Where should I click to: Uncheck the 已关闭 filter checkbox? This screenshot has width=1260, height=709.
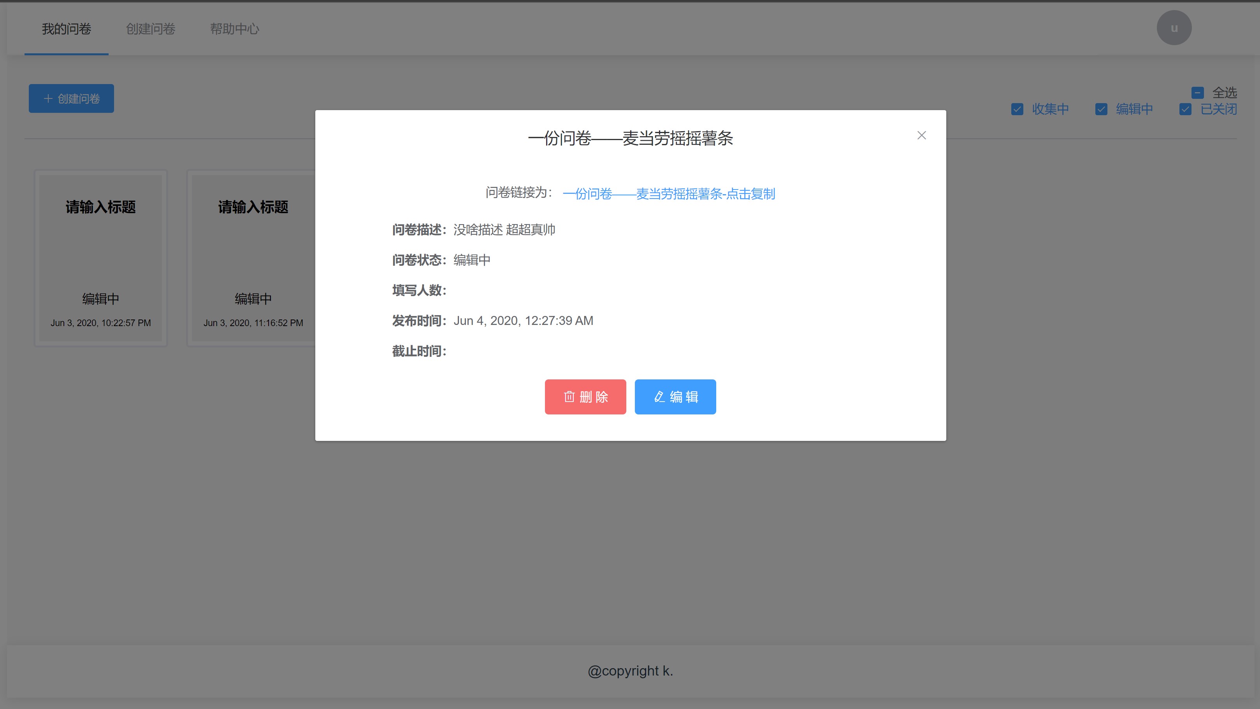pos(1186,109)
